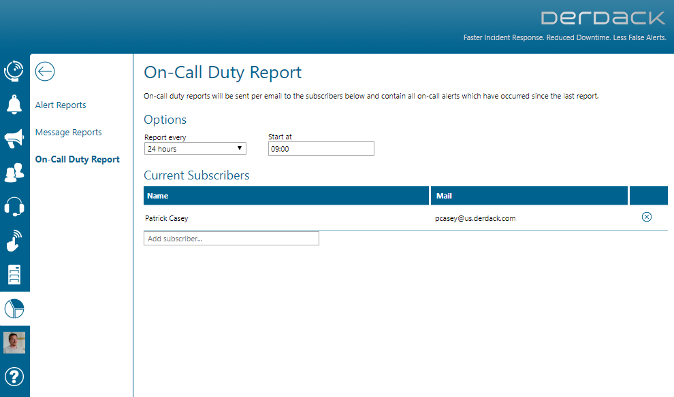Screen dimensions: 674x397
Task: Click the Options heading
Action: coord(165,120)
